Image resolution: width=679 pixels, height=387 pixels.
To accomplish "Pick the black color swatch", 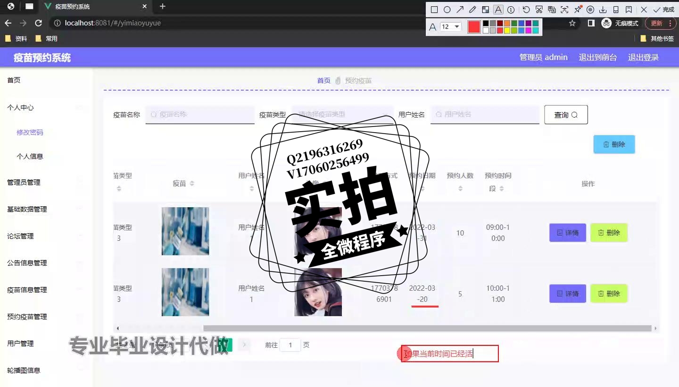I will click(486, 24).
